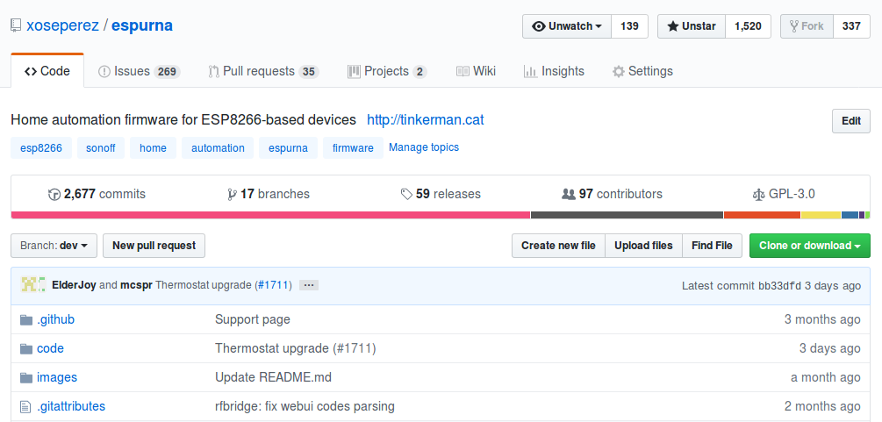This screenshot has height=422, width=882.
Task: View the 139 watchers count
Action: 629,26
